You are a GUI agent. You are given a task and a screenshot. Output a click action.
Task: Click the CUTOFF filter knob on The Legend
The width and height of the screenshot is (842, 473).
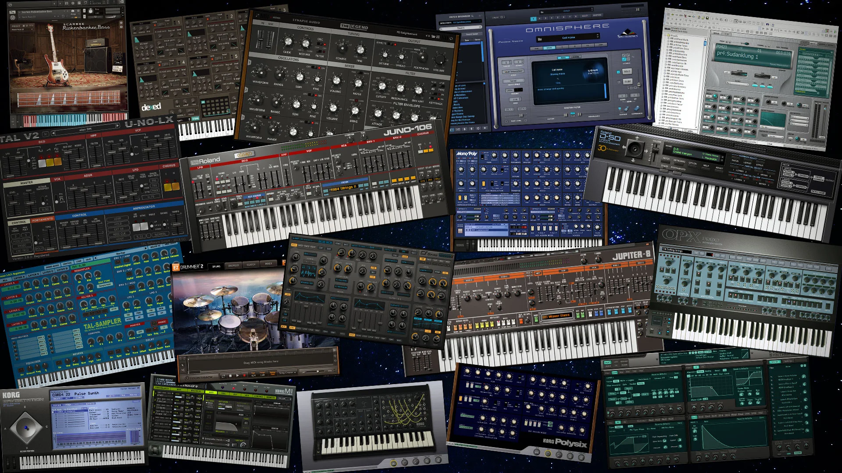point(382,86)
